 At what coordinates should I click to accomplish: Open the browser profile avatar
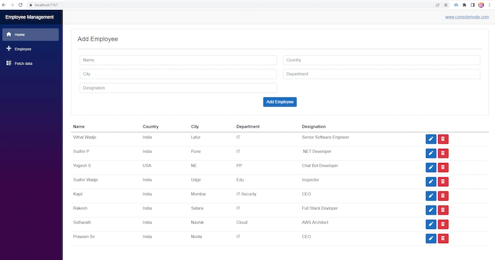[481, 5]
